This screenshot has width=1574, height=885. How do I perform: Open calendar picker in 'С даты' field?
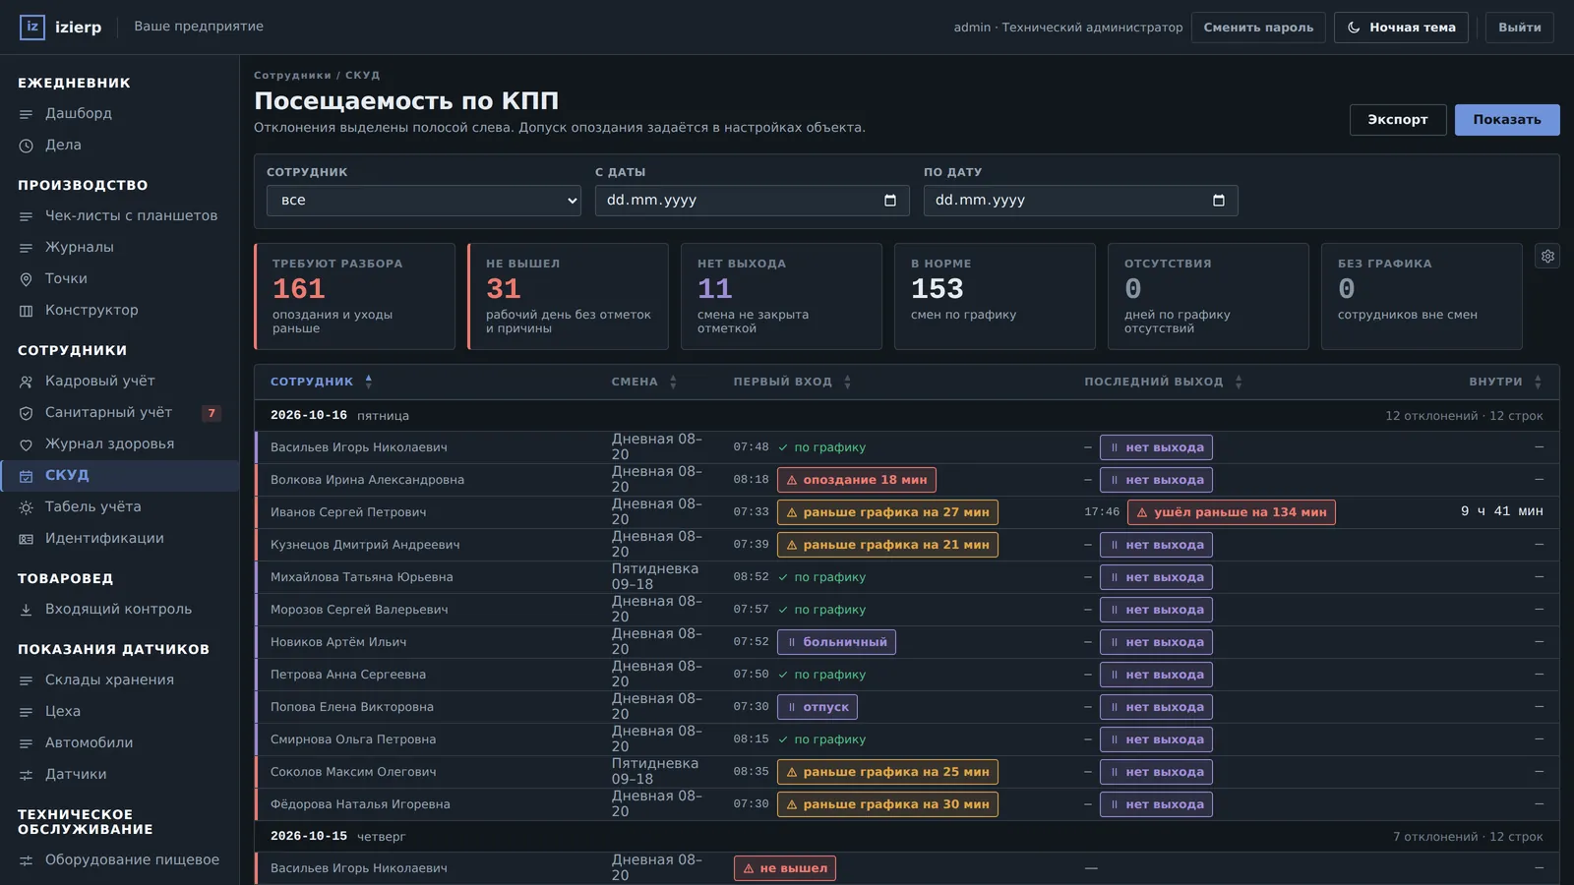(x=890, y=201)
